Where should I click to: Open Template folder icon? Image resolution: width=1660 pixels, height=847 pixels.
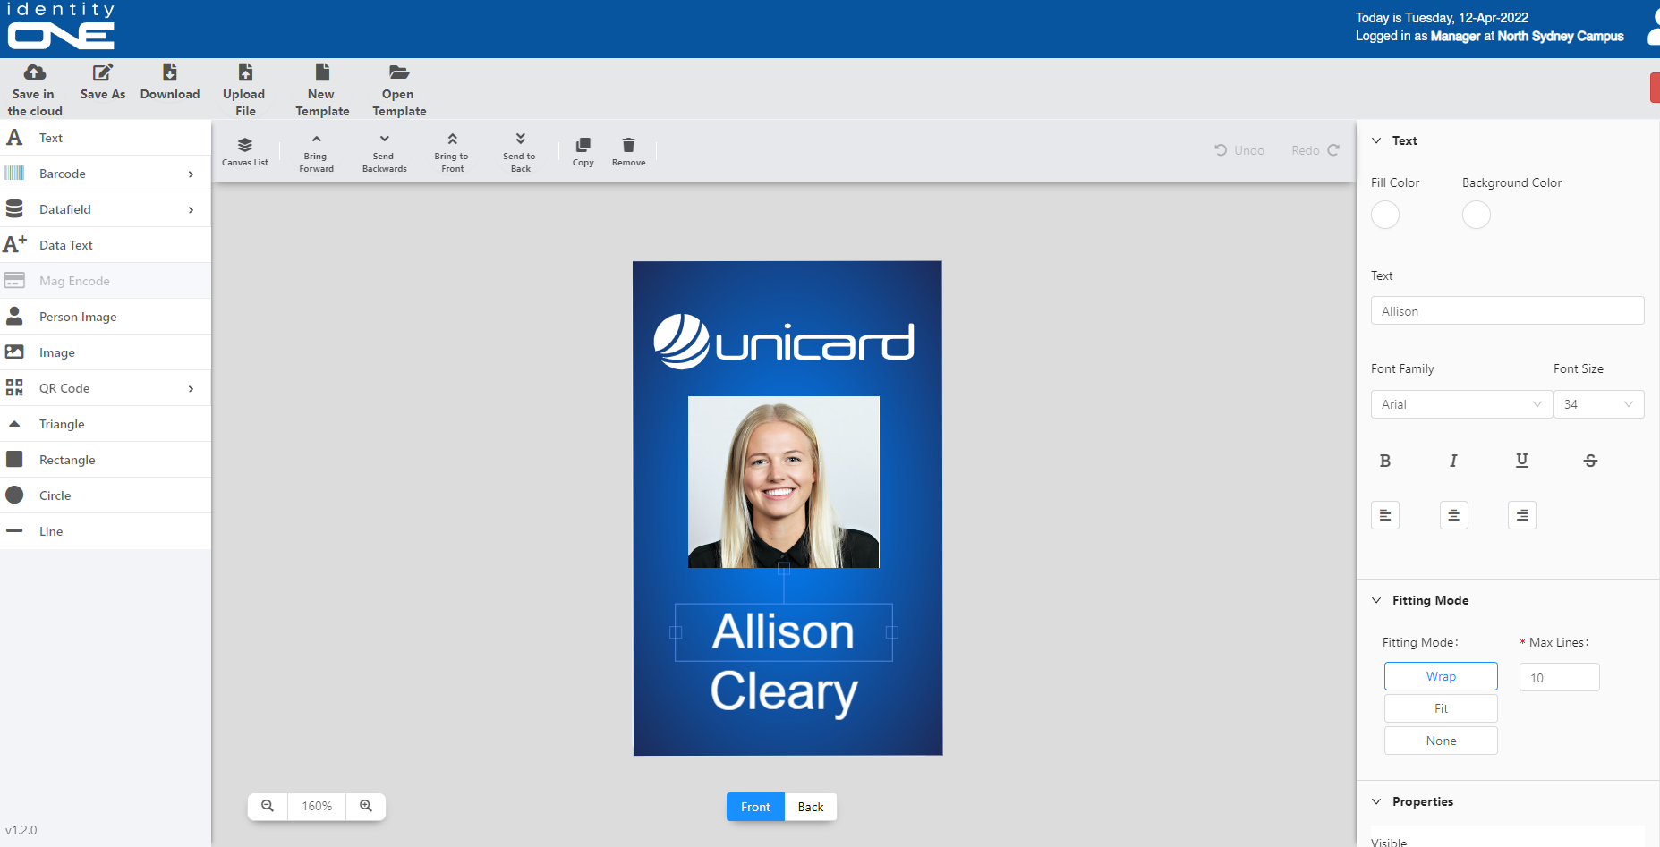399,72
